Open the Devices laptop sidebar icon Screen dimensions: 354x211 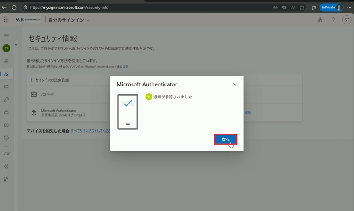(x=6, y=87)
